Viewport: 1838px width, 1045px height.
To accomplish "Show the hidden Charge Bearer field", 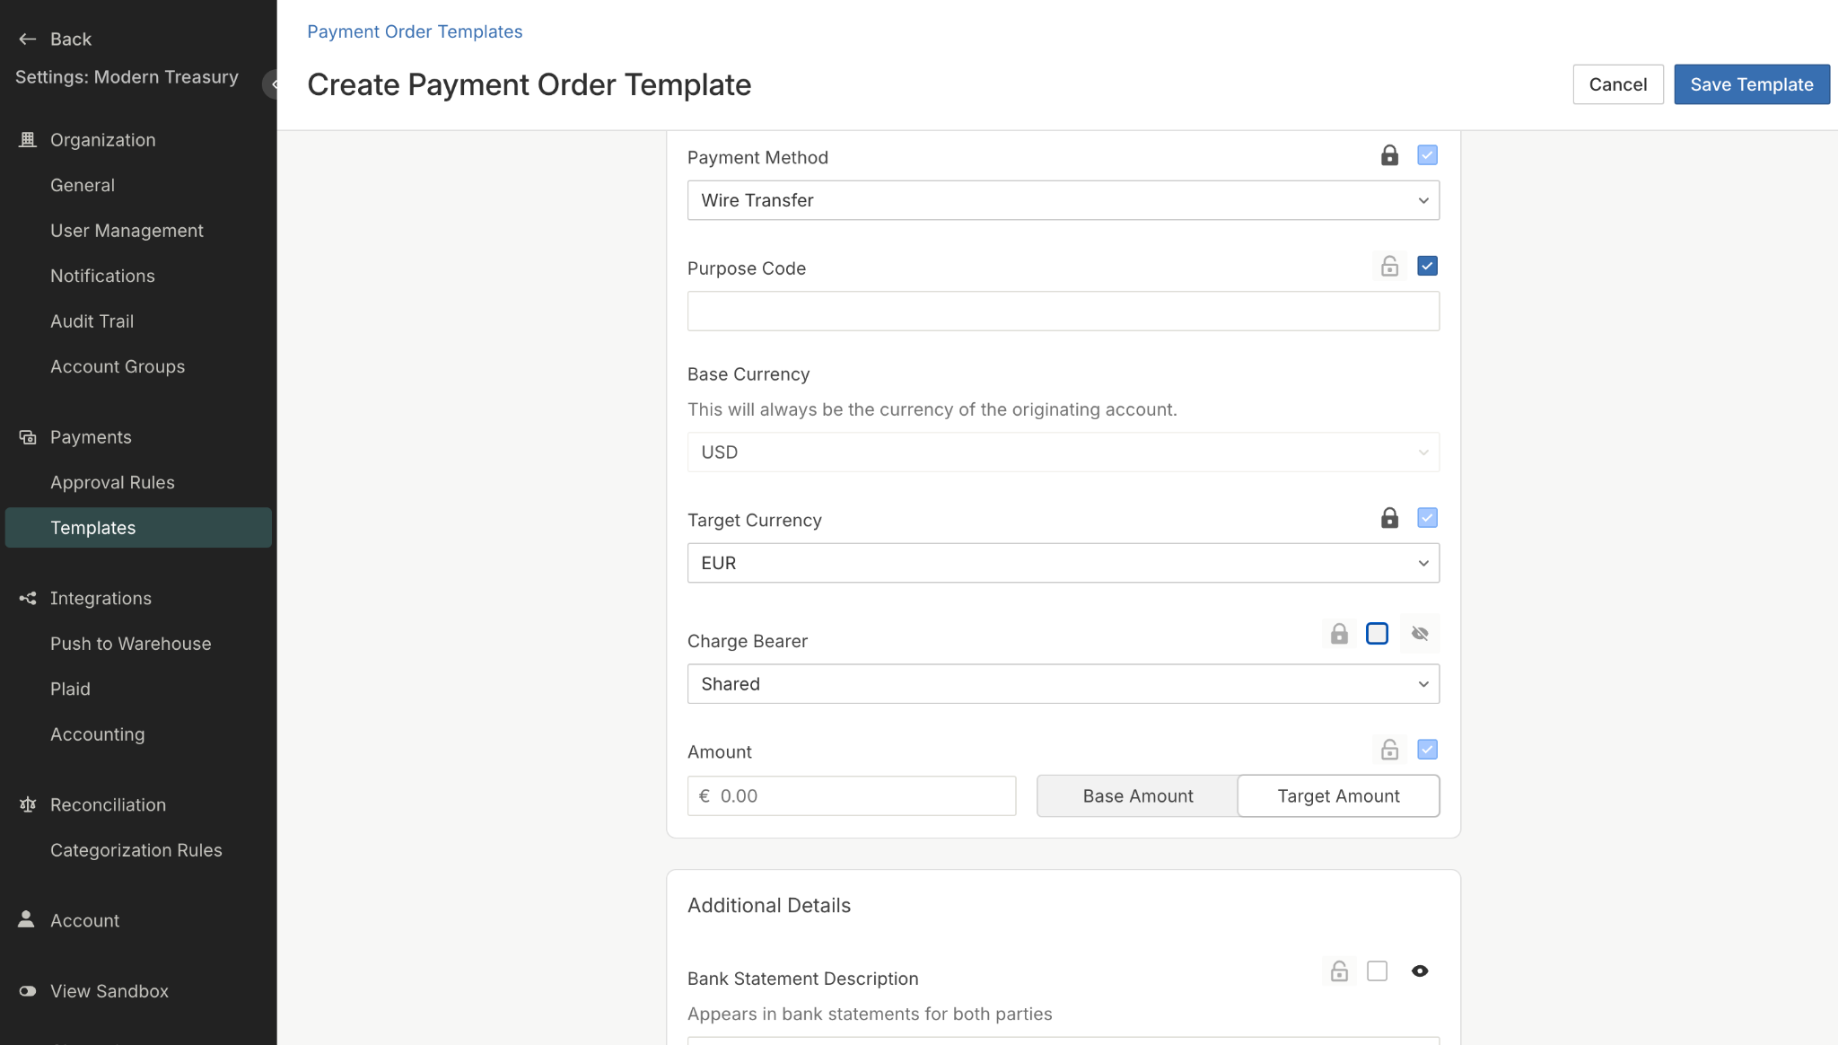I will (x=1420, y=634).
